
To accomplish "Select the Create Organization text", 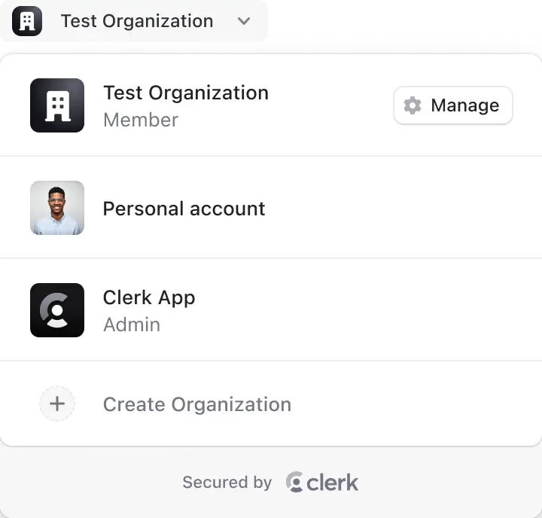I will 196,404.
